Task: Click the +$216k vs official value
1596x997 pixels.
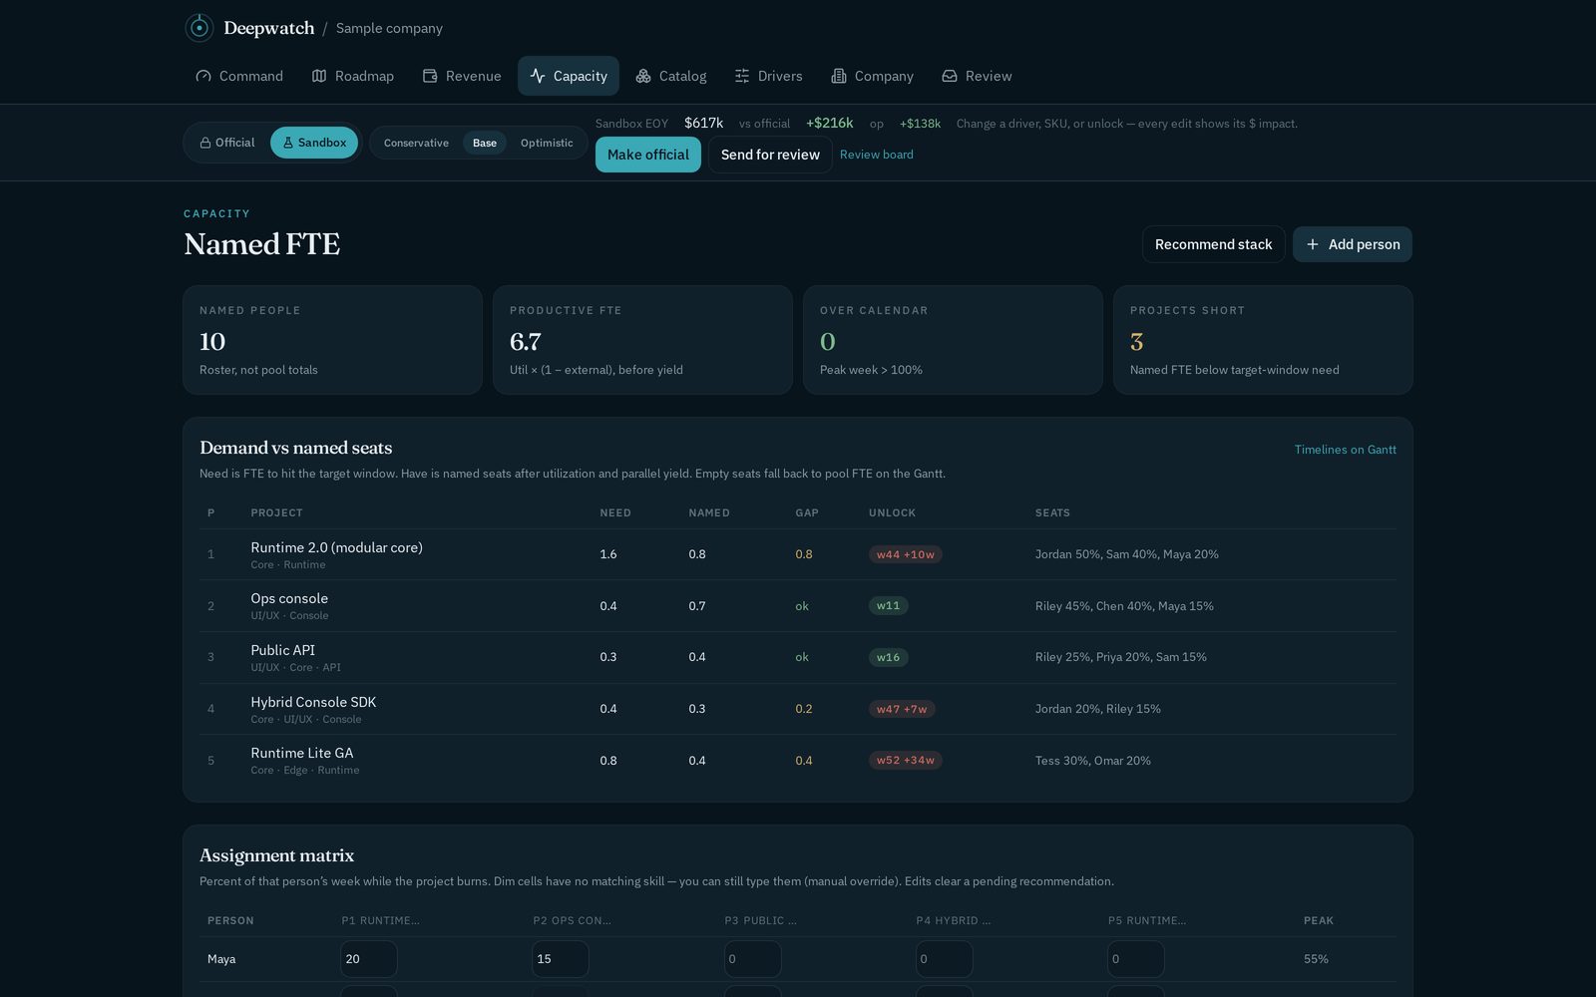Action: click(830, 123)
